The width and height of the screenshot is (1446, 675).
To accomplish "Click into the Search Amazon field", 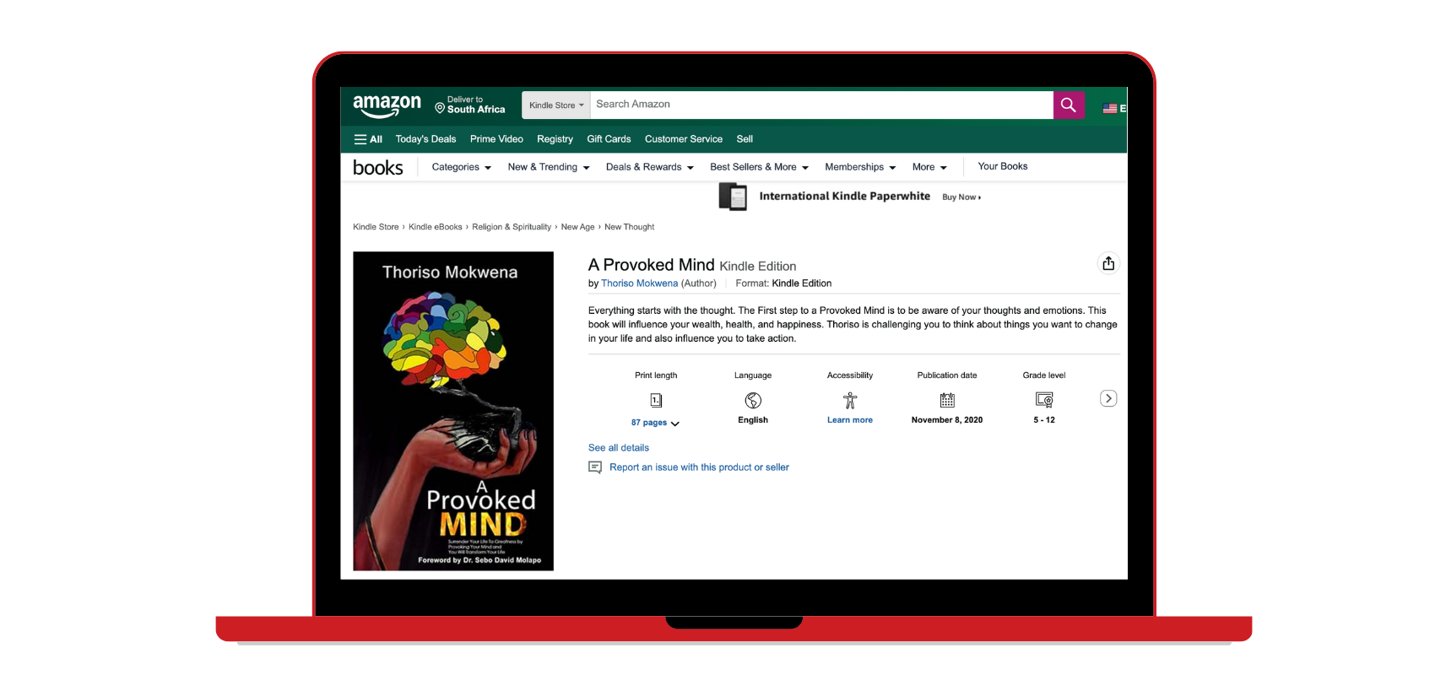I will 819,105.
